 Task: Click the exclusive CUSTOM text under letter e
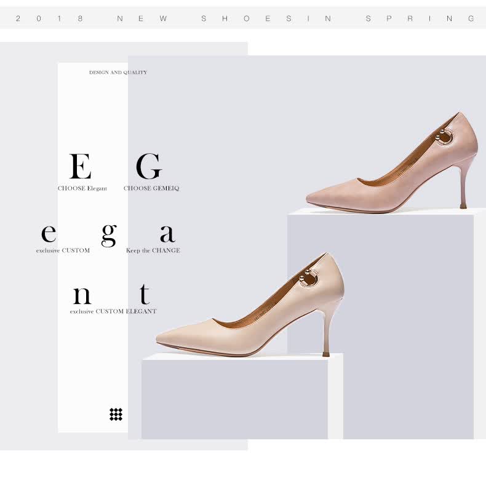pos(63,250)
